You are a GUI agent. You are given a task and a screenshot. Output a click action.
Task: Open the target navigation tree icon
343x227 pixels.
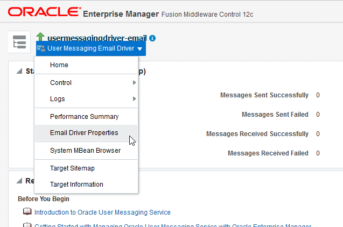[x=19, y=42]
